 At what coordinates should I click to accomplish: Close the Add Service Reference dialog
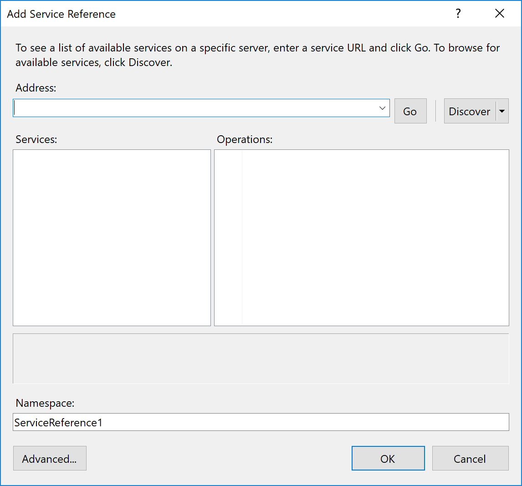click(499, 14)
